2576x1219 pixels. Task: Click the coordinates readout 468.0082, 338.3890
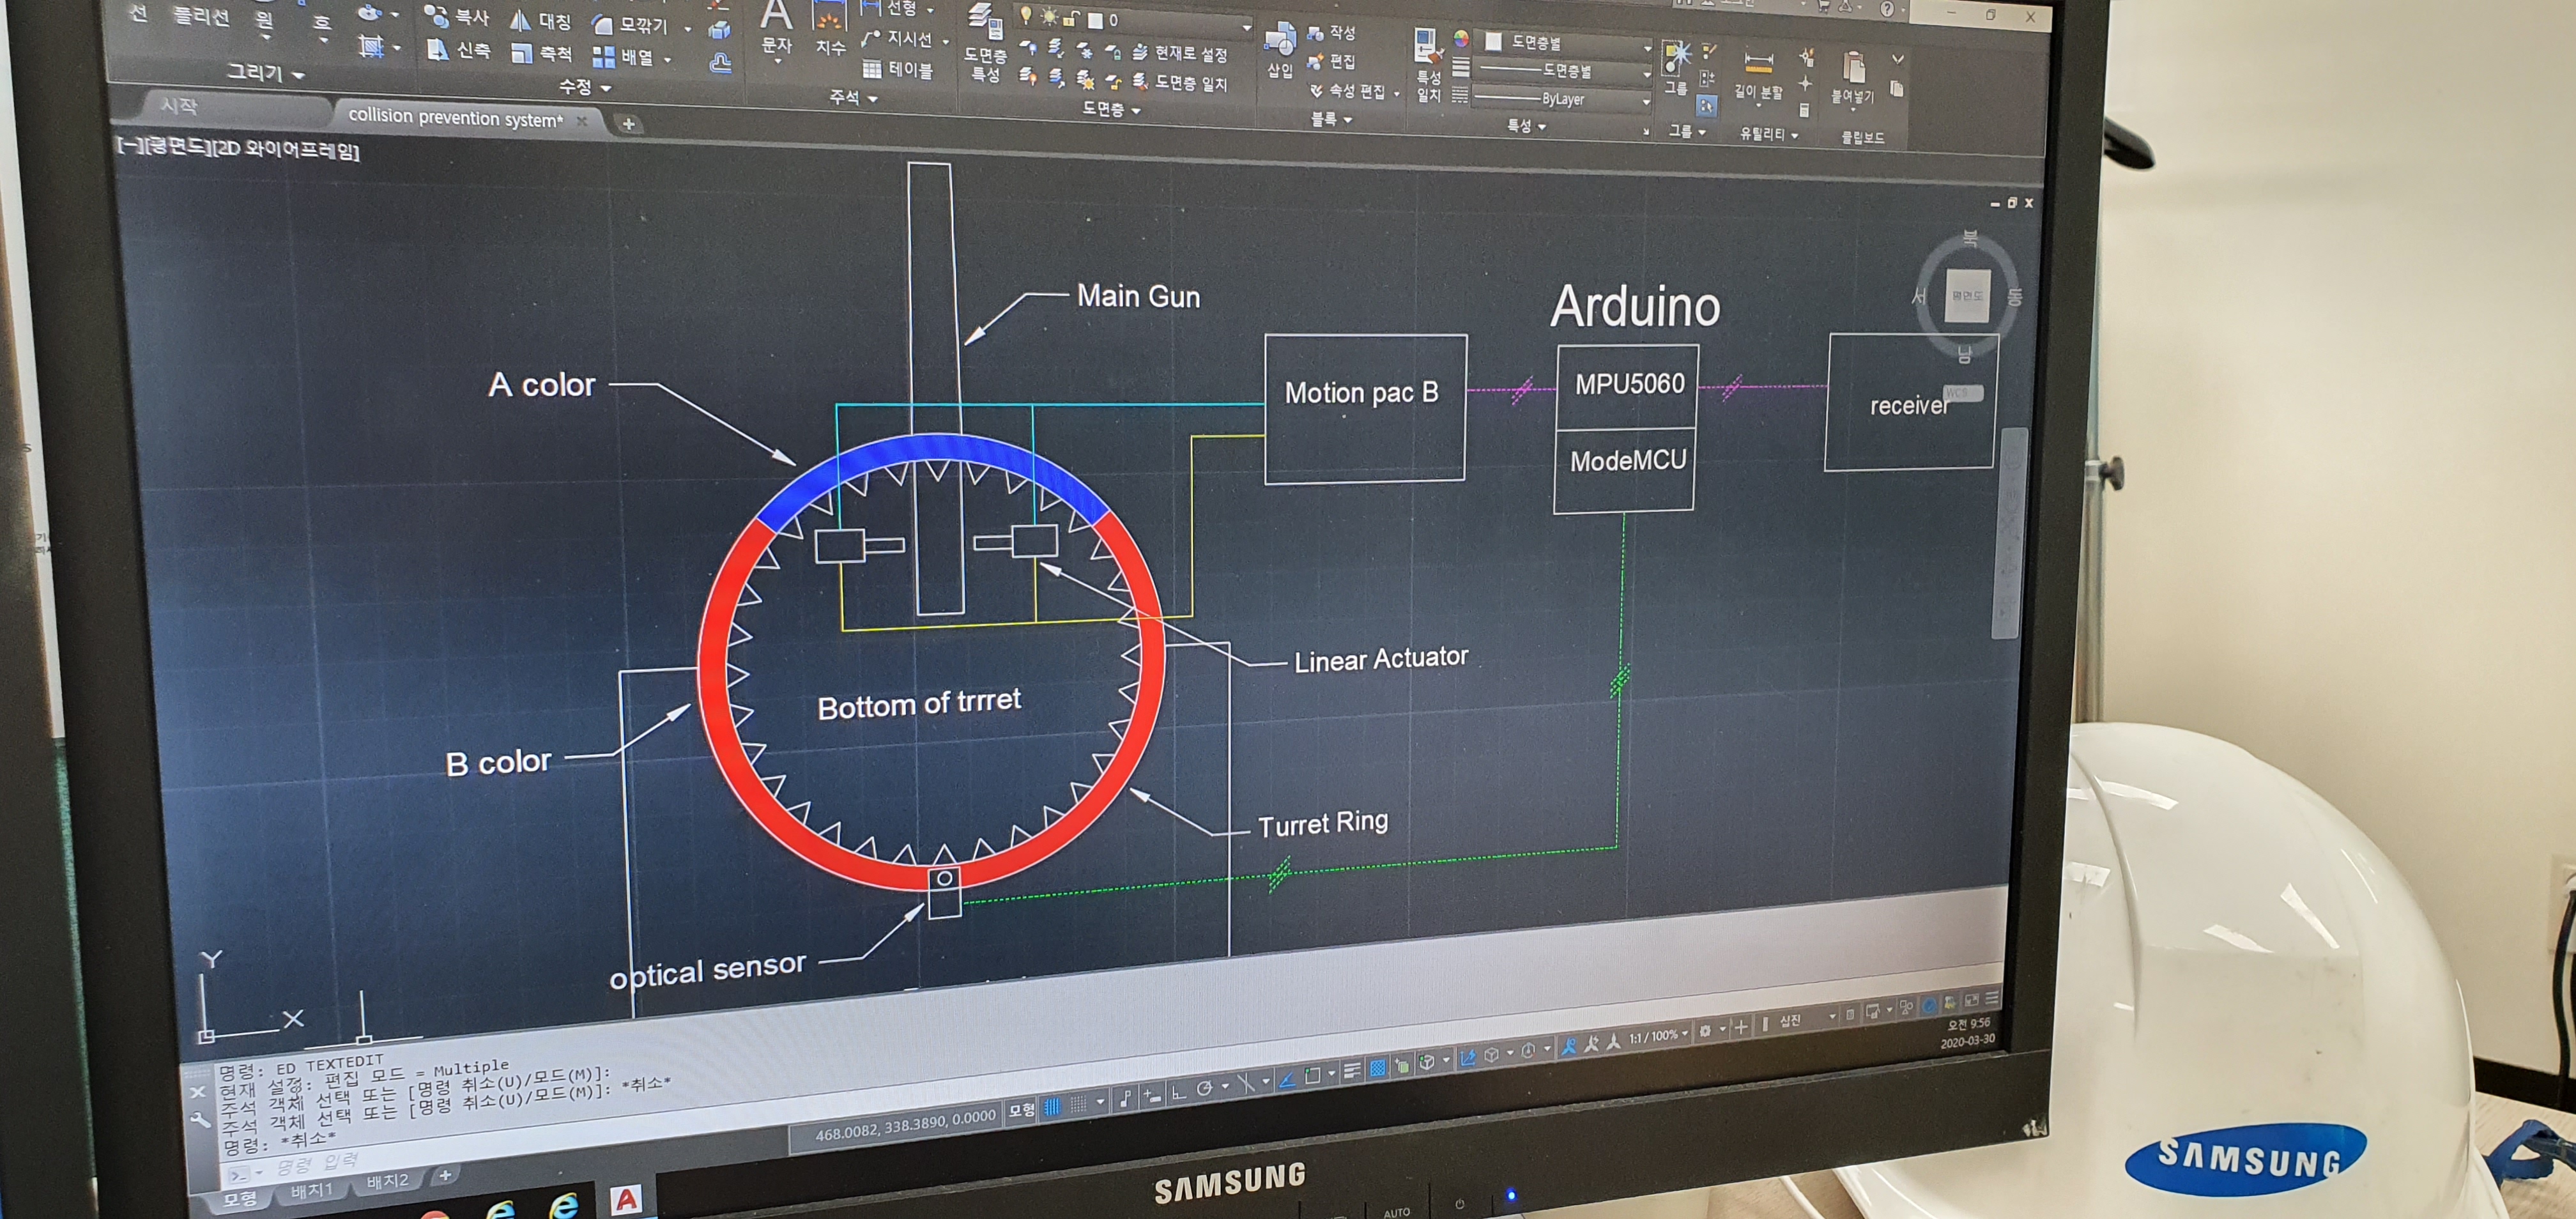coord(904,1125)
